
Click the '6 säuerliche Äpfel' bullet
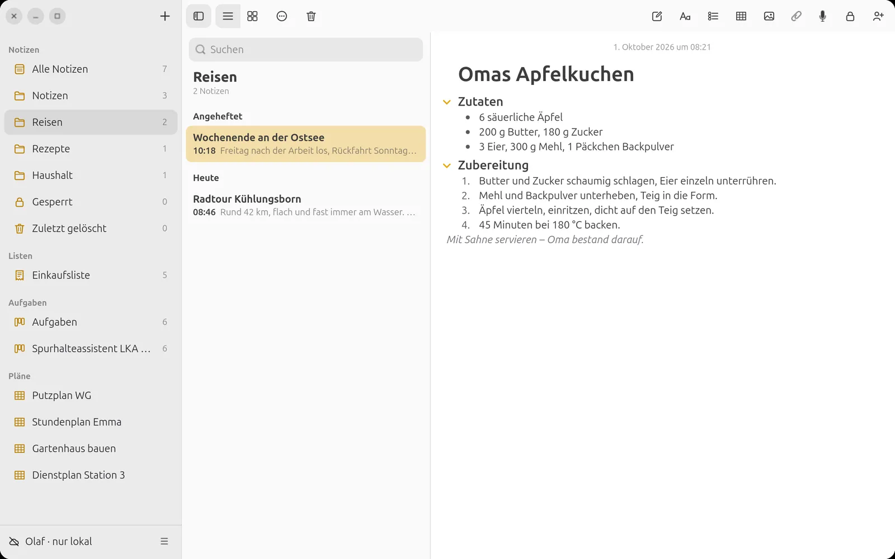[521, 117]
